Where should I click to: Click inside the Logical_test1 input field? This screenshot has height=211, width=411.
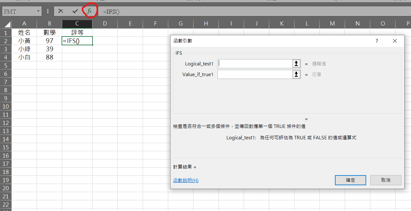pyautogui.click(x=255, y=64)
